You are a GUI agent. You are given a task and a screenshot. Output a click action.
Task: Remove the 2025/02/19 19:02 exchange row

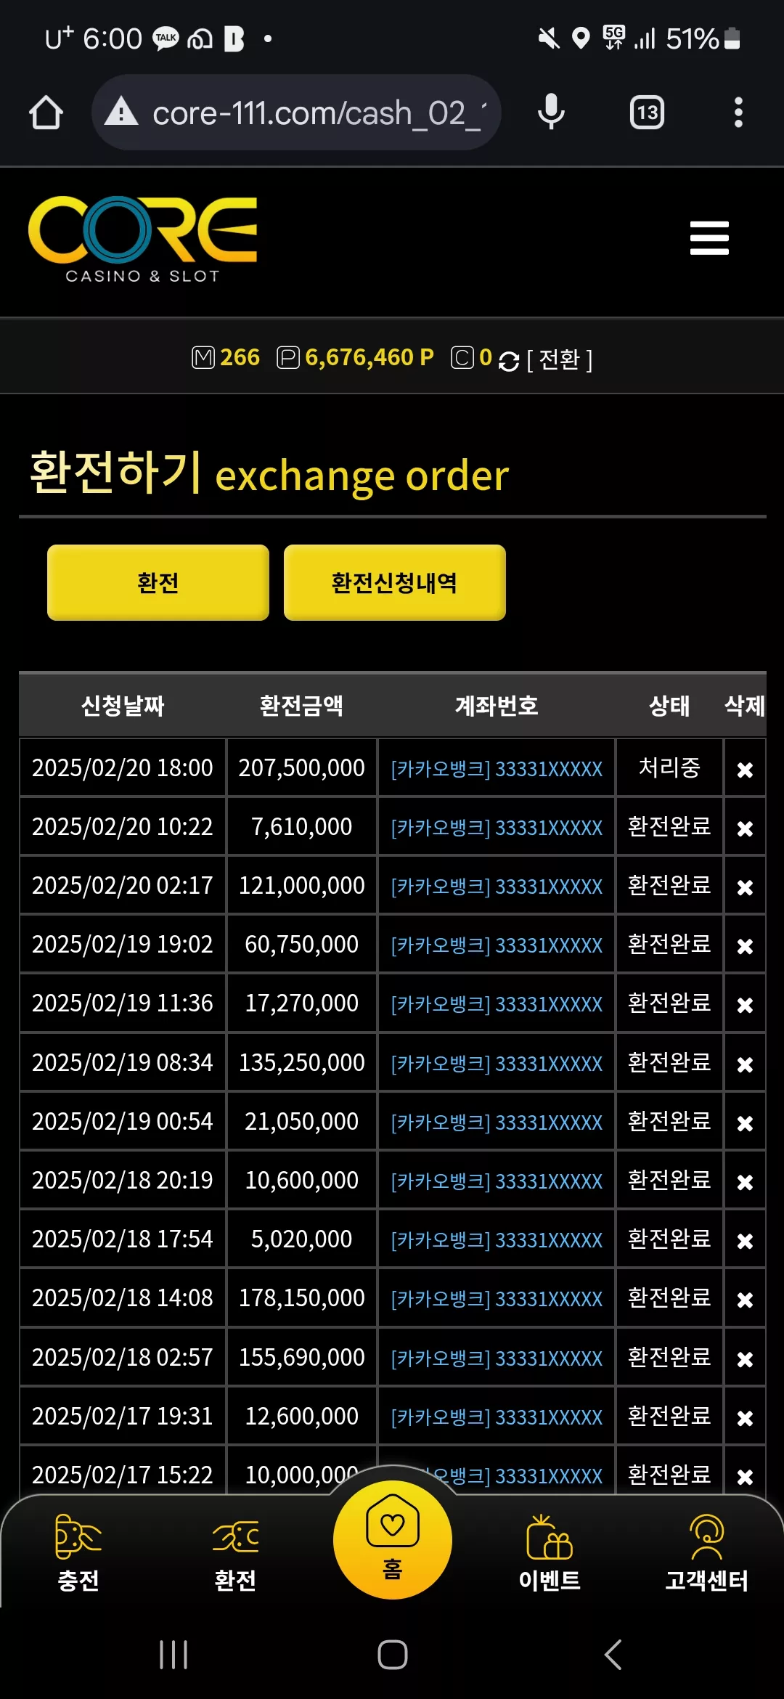point(745,946)
